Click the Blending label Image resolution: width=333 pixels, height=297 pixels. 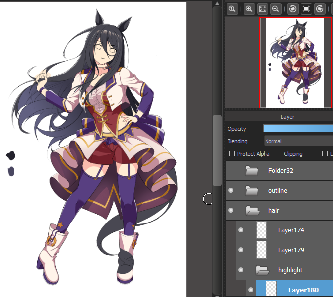pyautogui.click(x=237, y=141)
